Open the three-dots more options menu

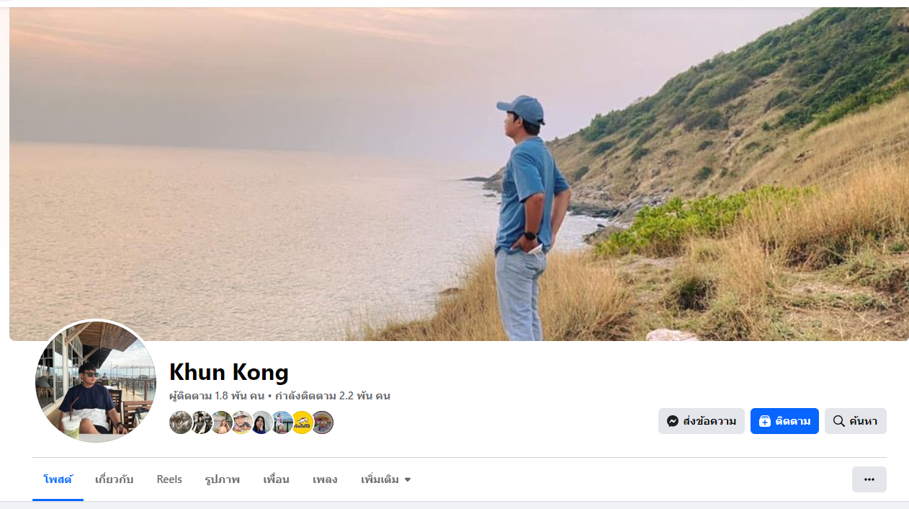(x=869, y=479)
